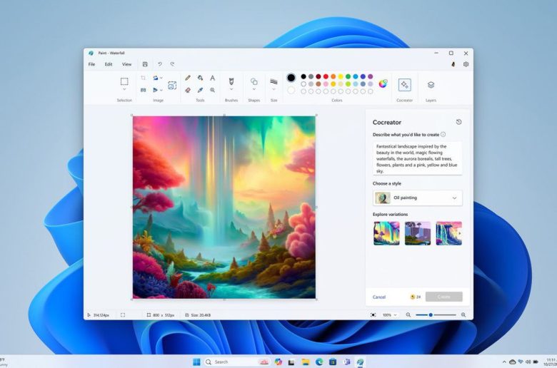
Task: Open the Flip dropdown arrow
Action: (161, 90)
